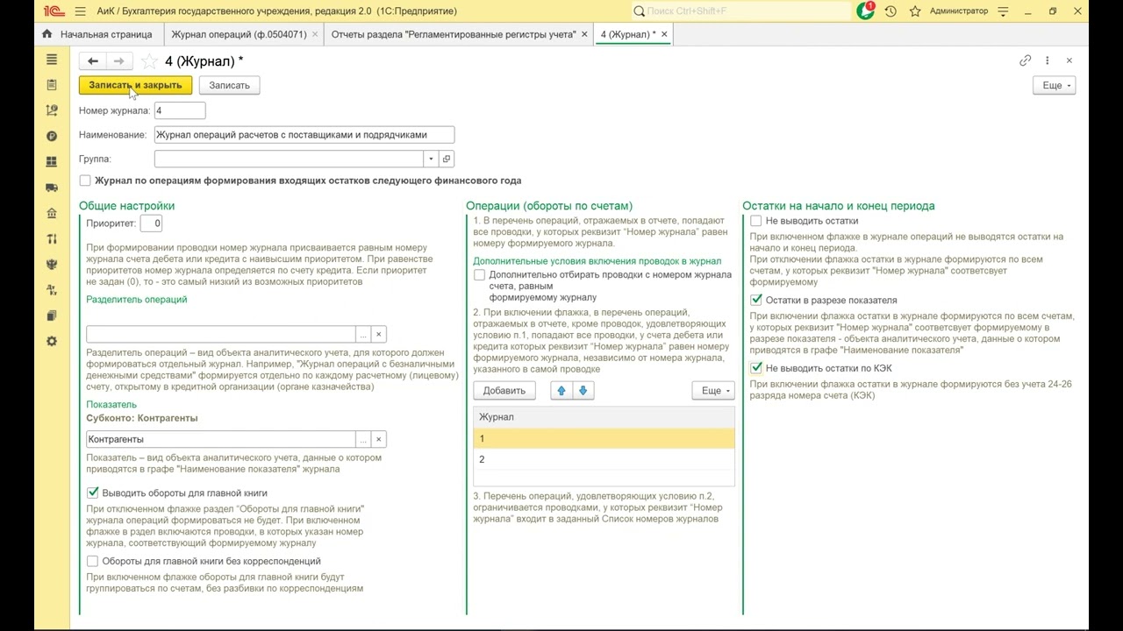Image resolution: width=1123 pixels, height=631 pixels.
Task: Clear the Контрагенты field
Action: point(379,439)
